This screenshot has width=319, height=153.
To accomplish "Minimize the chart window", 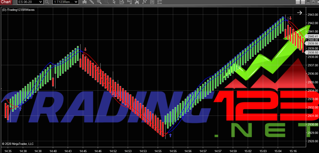I will [x=308, y=2].
